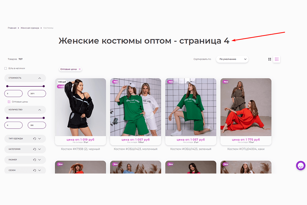Click the right handle of price slider

click(44, 86)
